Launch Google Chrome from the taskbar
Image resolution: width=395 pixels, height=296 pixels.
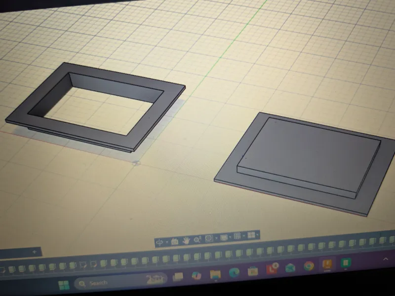[x=309, y=266]
